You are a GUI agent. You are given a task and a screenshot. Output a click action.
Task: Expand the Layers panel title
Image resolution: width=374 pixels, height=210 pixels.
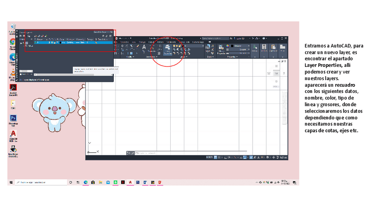pyautogui.click(x=183, y=57)
